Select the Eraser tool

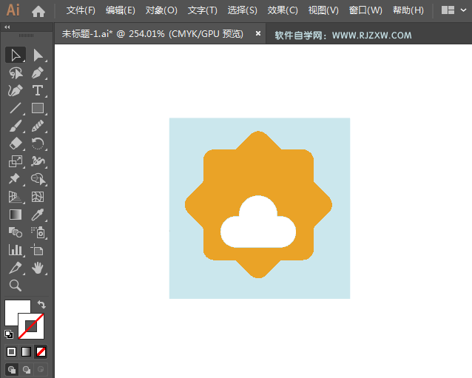tap(16, 144)
